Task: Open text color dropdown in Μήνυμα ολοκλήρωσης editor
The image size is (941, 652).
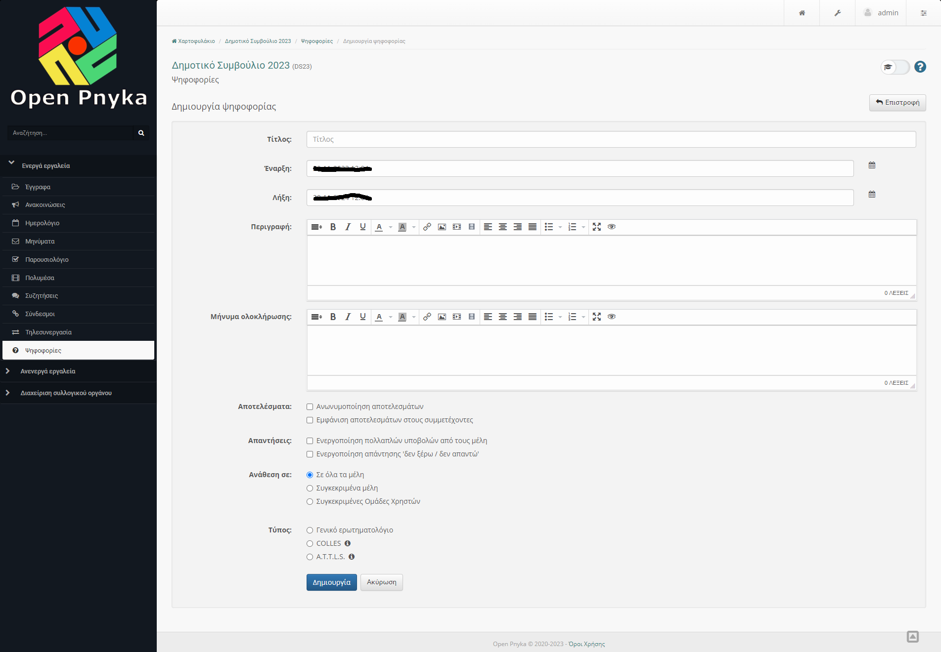Action: click(391, 317)
